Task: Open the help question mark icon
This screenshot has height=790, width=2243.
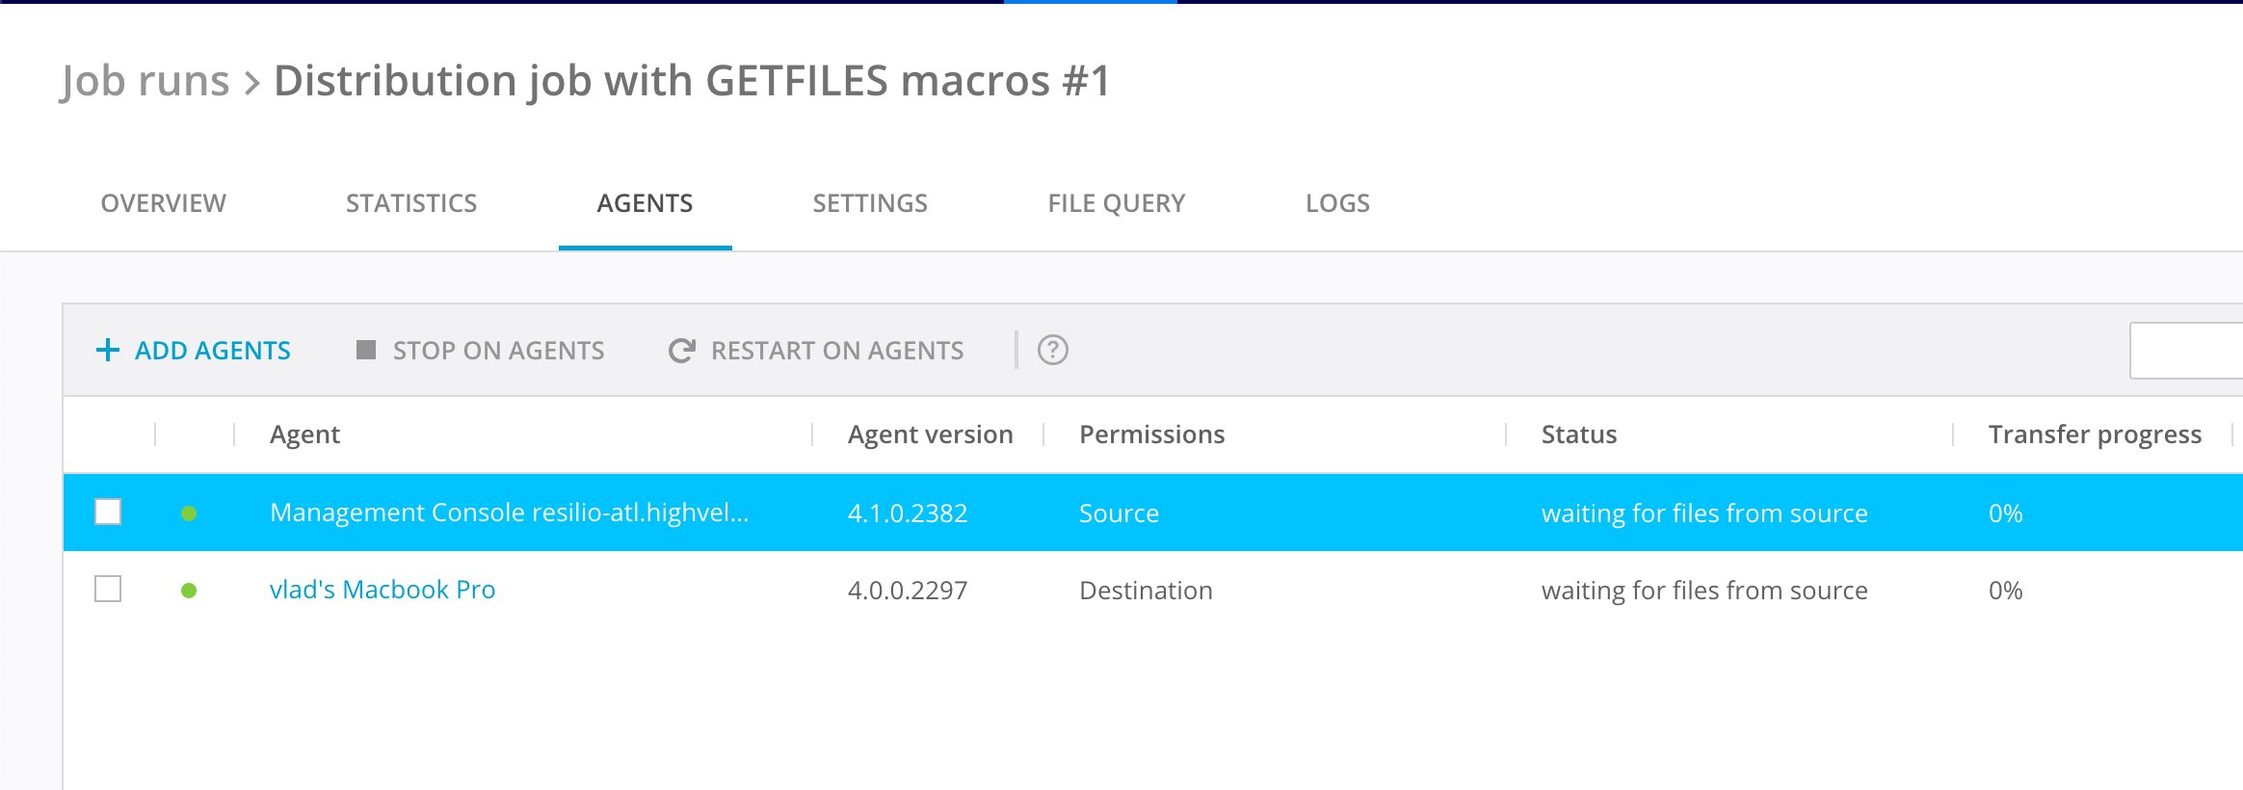Action: tap(1052, 350)
